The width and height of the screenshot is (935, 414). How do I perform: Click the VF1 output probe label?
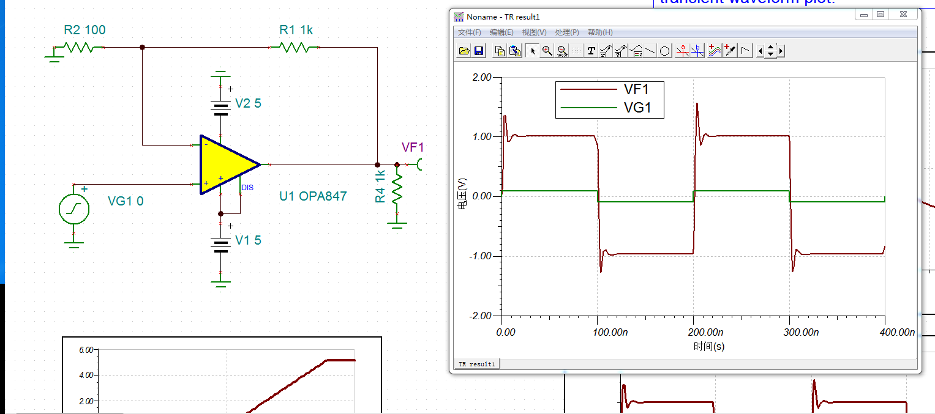coord(413,147)
